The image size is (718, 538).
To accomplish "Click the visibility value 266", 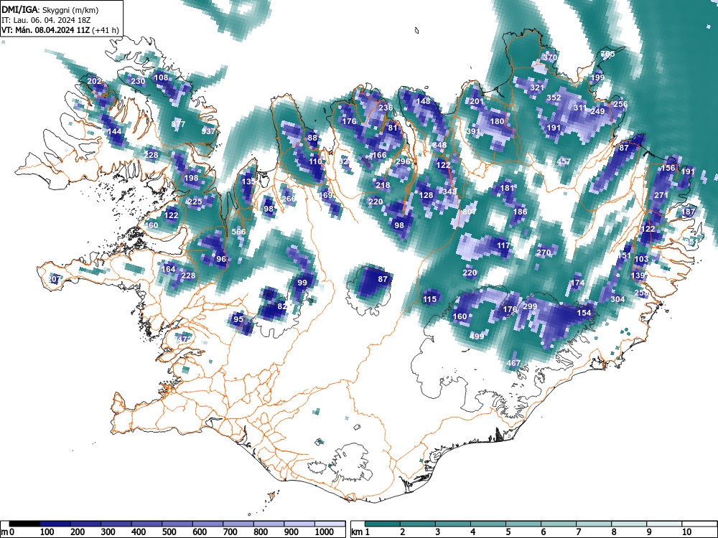I will (289, 199).
